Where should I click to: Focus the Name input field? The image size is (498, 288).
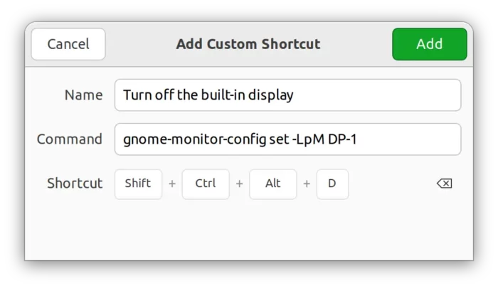point(287,95)
